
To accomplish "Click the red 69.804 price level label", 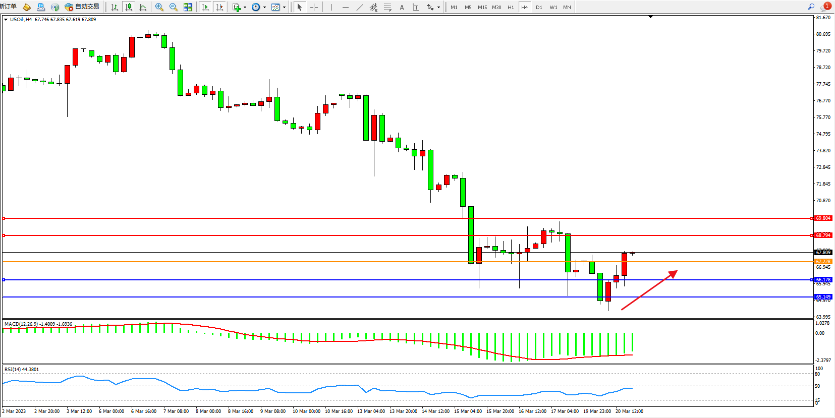I will coord(823,218).
